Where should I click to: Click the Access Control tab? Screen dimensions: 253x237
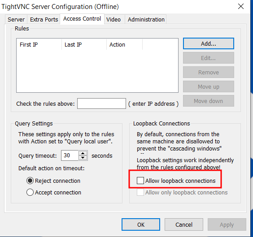tap(82, 19)
